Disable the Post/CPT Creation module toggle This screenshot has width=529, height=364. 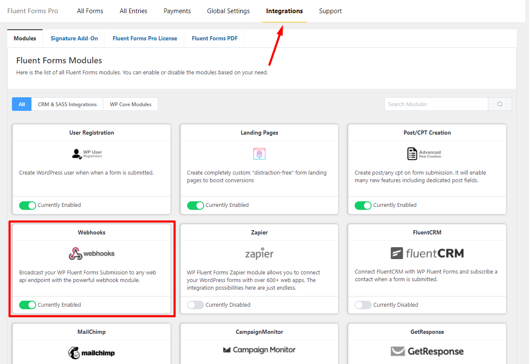pyautogui.click(x=363, y=205)
